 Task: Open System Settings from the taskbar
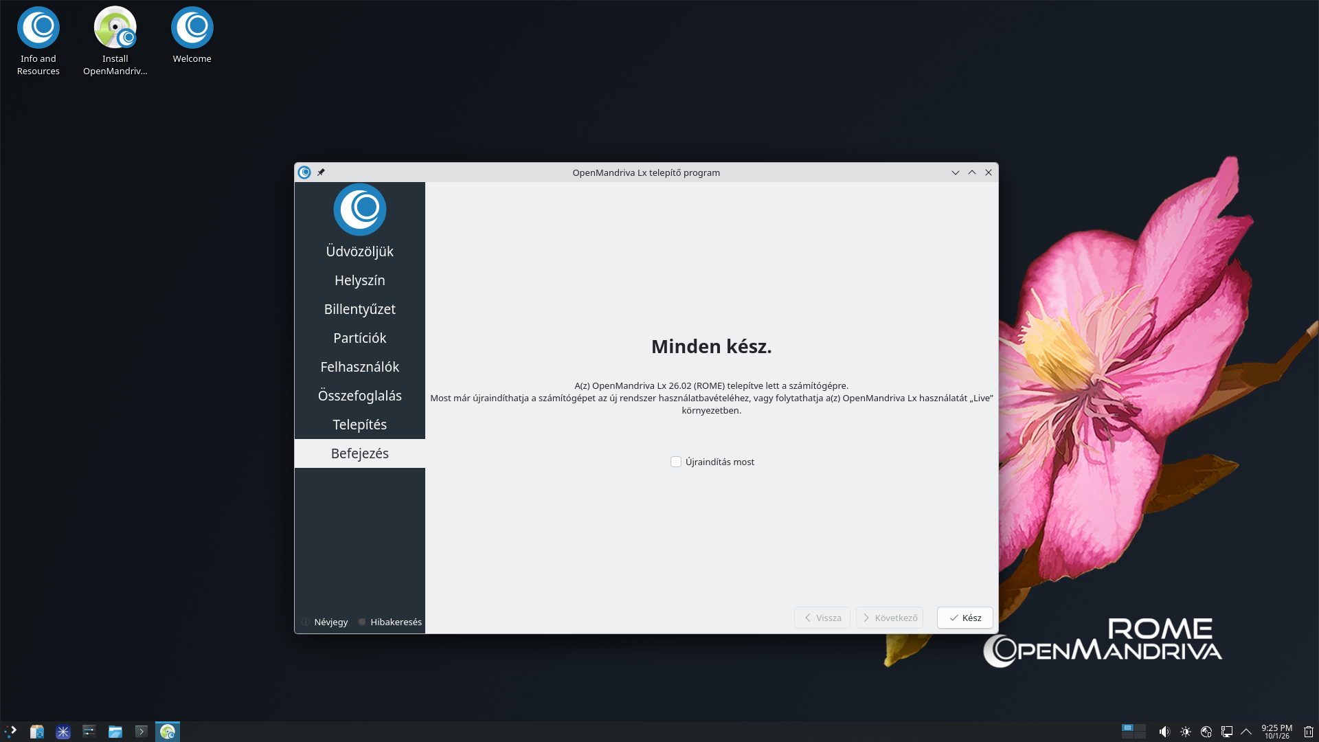tap(89, 732)
